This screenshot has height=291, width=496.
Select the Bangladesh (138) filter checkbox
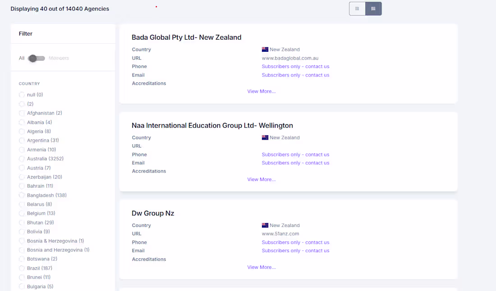pos(22,195)
